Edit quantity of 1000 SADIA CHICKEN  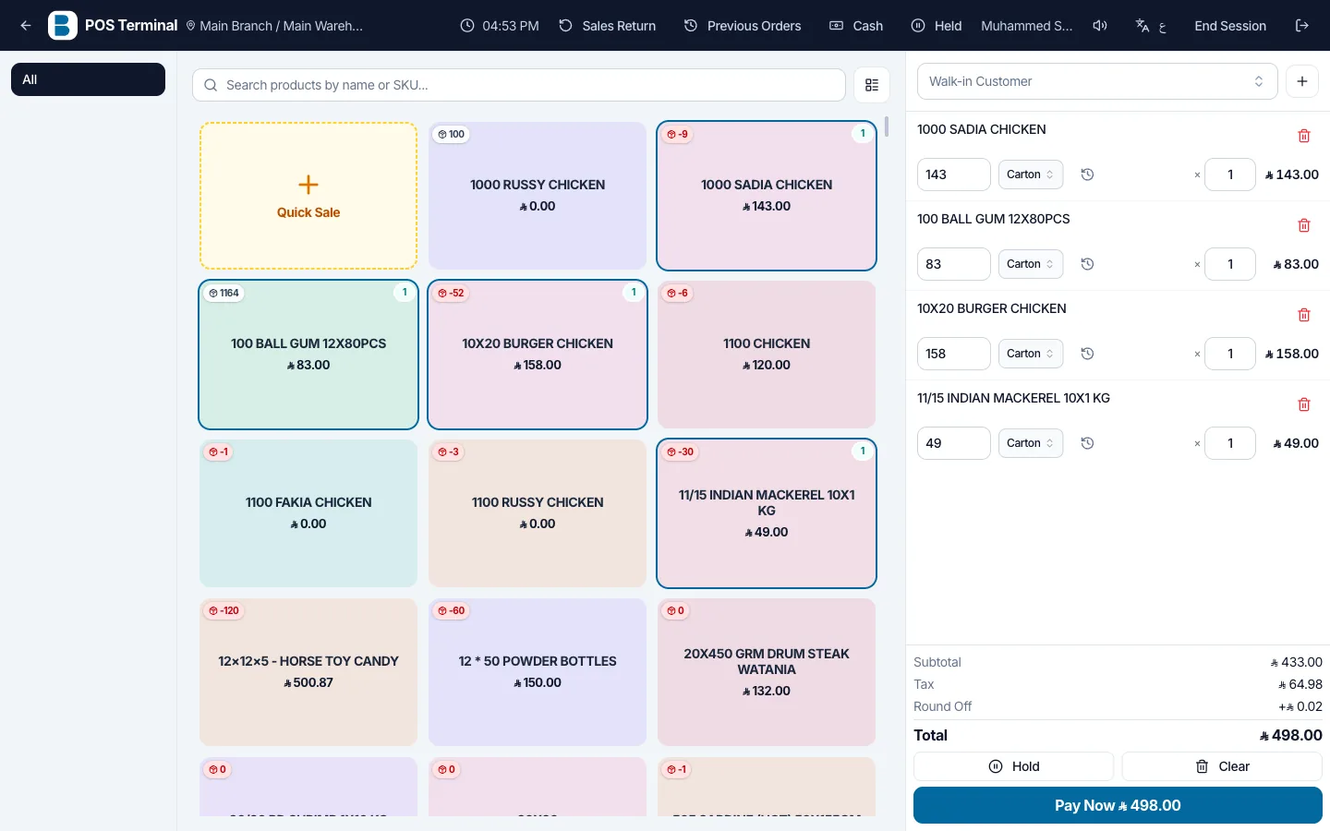coord(1230,175)
